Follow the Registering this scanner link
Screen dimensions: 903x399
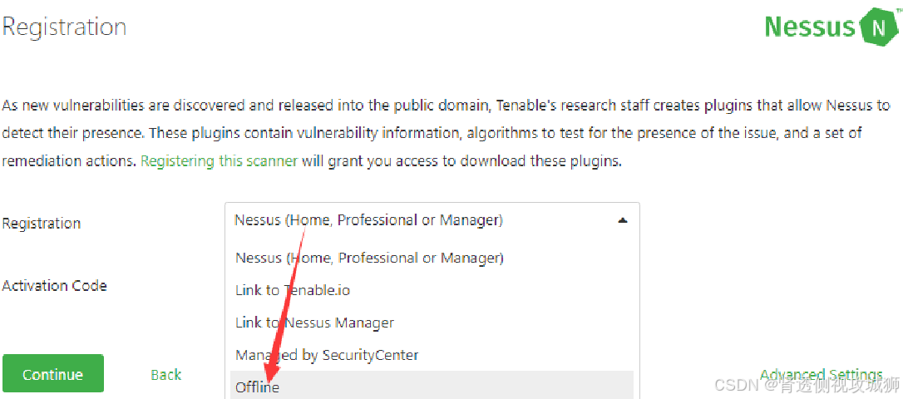coord(219,161)
